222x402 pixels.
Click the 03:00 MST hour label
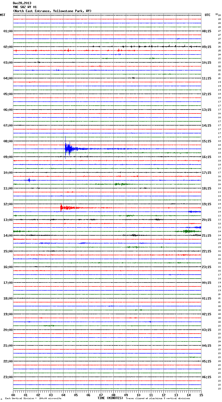point(8,63)
